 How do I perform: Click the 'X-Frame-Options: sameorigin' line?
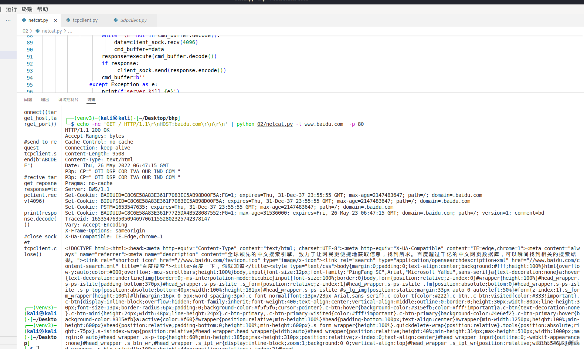pyautogui.click(x=105, y=231)
